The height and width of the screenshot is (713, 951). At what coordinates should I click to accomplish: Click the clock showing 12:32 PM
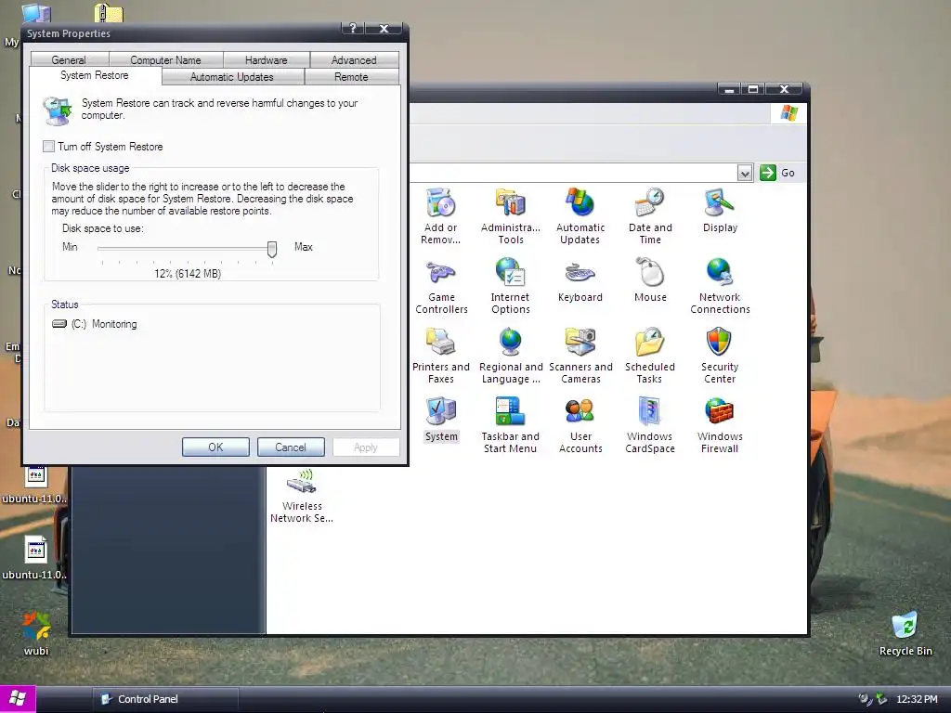917,699
